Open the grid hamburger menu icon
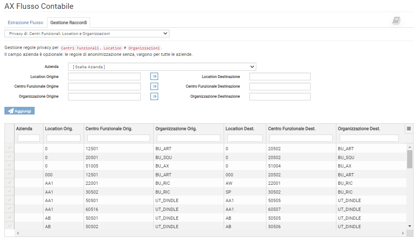The image size is (416, 241). (409, 129)
